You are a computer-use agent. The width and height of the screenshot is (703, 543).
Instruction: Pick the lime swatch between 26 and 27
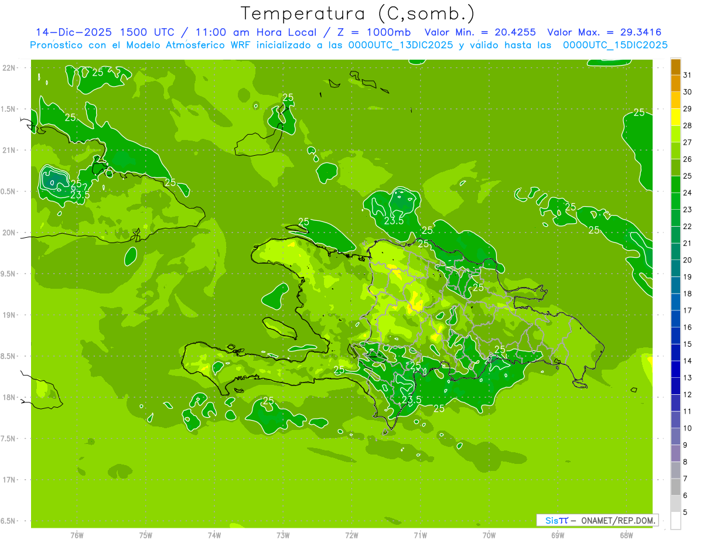(x=675, y=151)
